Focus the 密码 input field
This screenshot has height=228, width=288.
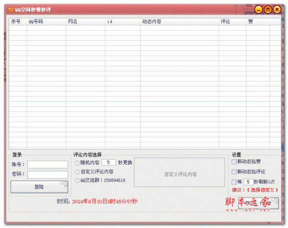click(48, 175)
